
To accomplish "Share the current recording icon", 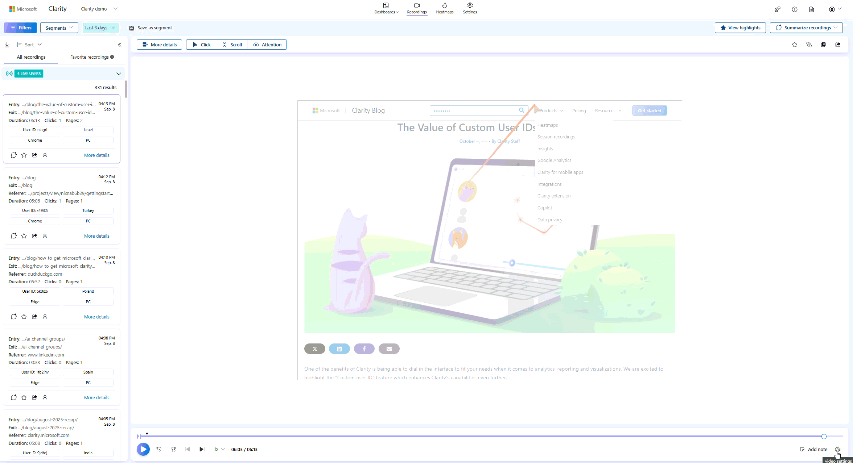I will (838, 45).
